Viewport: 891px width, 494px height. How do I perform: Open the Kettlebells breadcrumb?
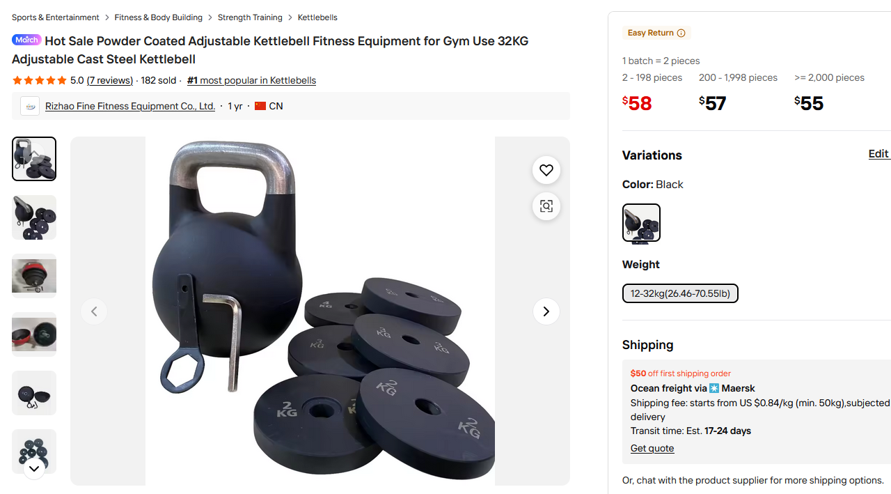point(317,17)
